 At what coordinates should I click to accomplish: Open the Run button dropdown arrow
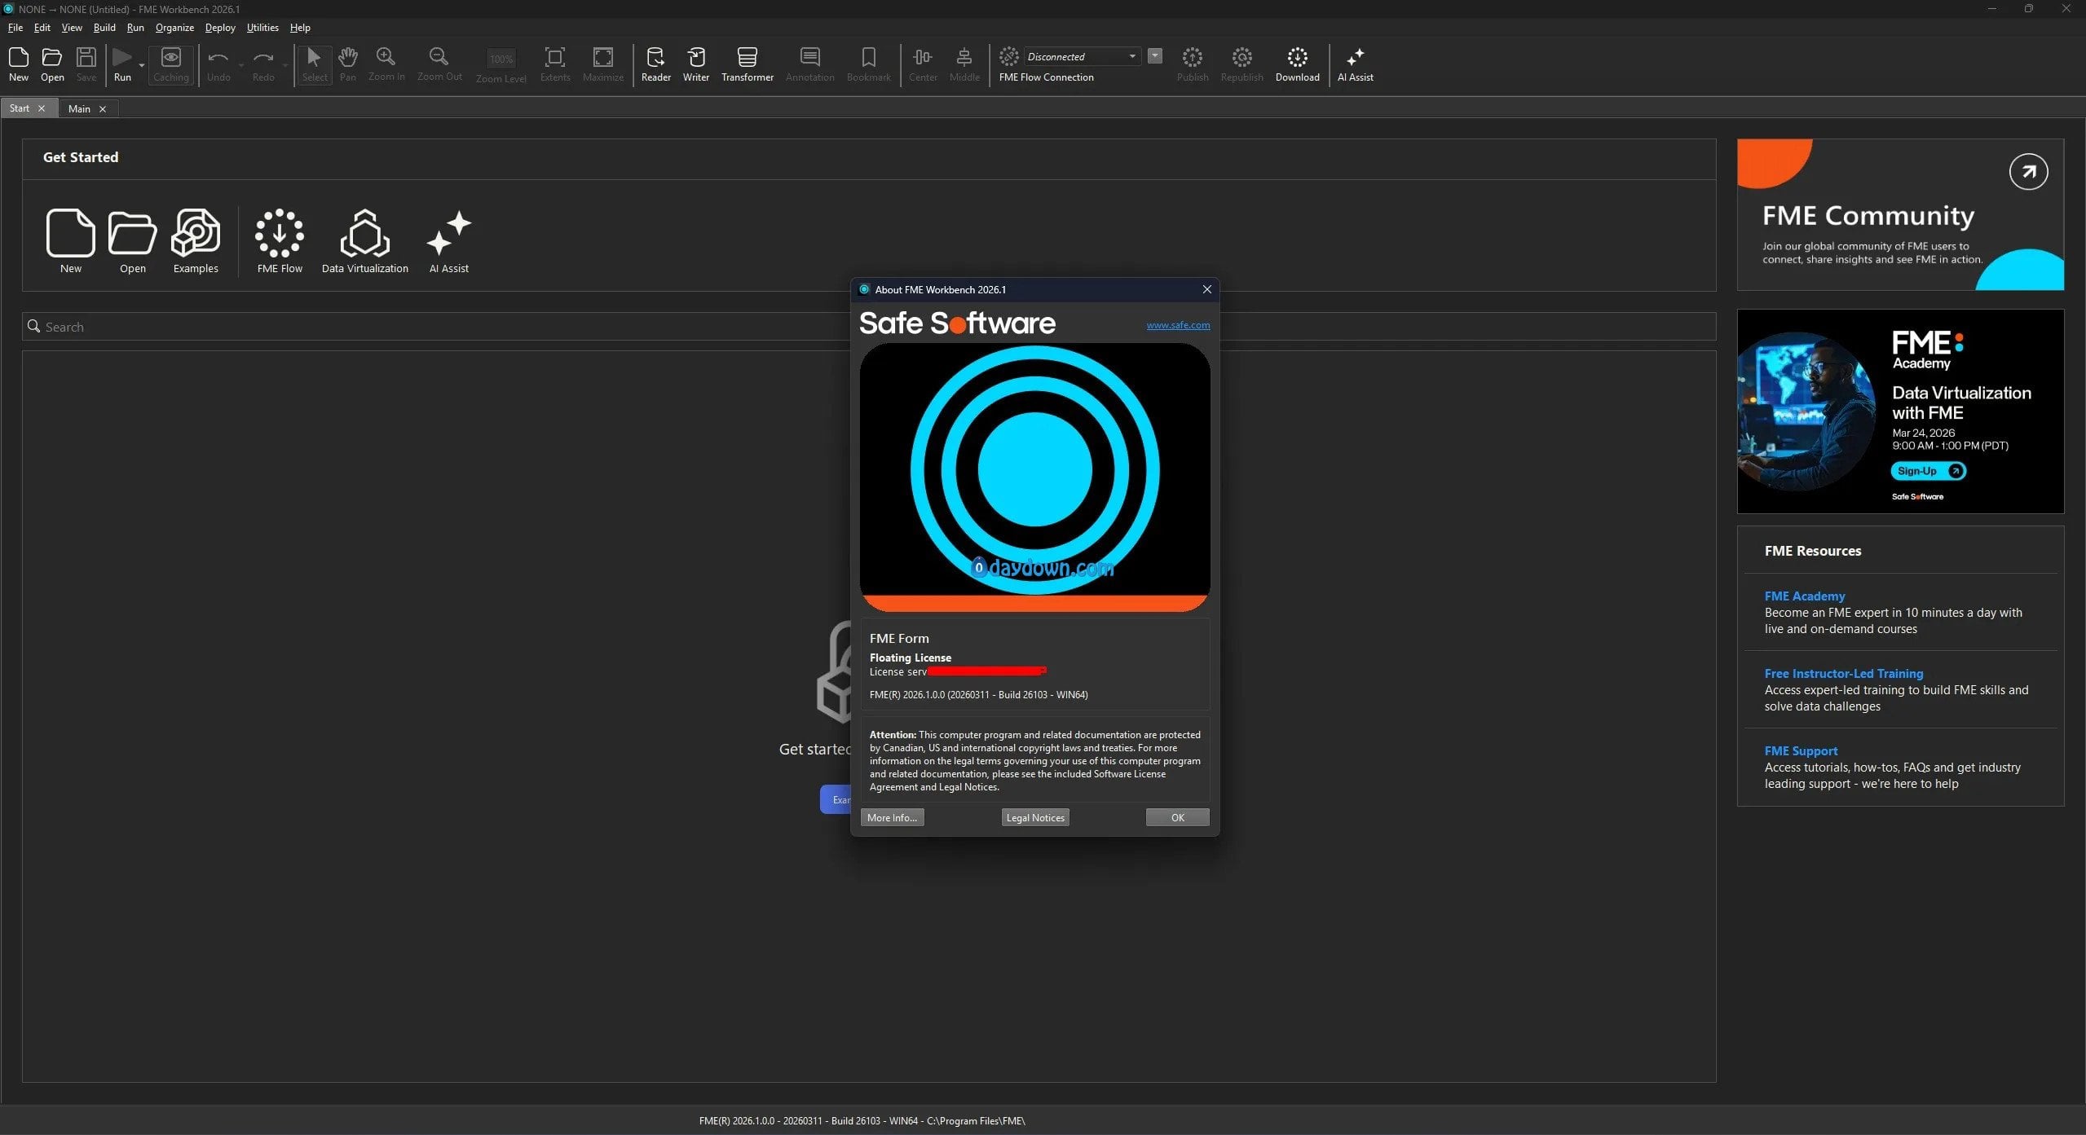coord(142,65)
